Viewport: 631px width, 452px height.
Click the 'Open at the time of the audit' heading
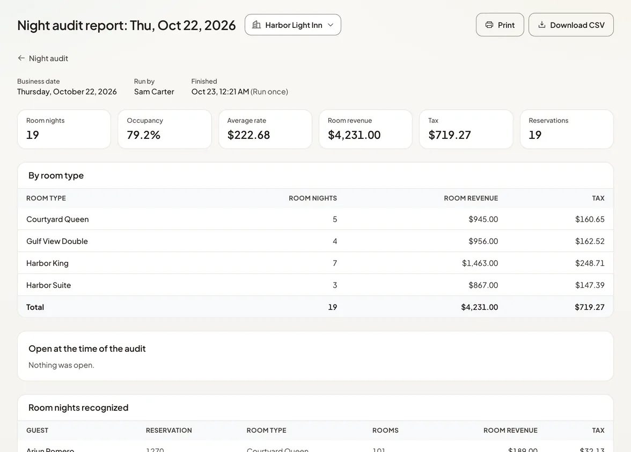(87, 349)
